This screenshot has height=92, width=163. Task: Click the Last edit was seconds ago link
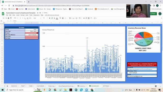pos(52,15)
